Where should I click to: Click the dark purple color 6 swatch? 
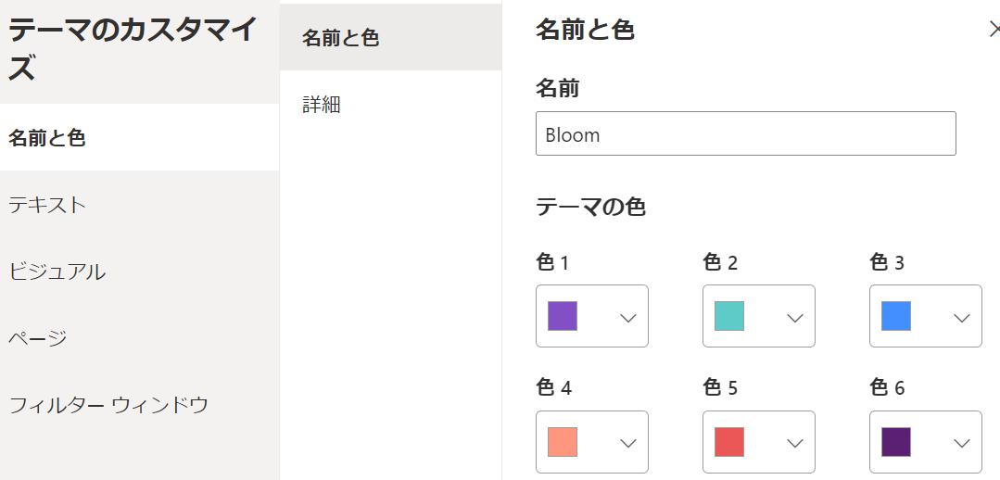(896, 442)
